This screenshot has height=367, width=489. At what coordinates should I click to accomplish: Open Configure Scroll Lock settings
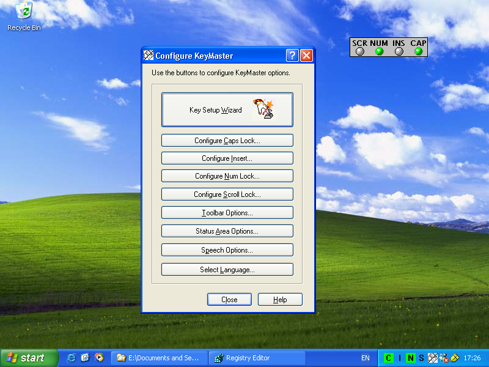(x=227, y=195)
